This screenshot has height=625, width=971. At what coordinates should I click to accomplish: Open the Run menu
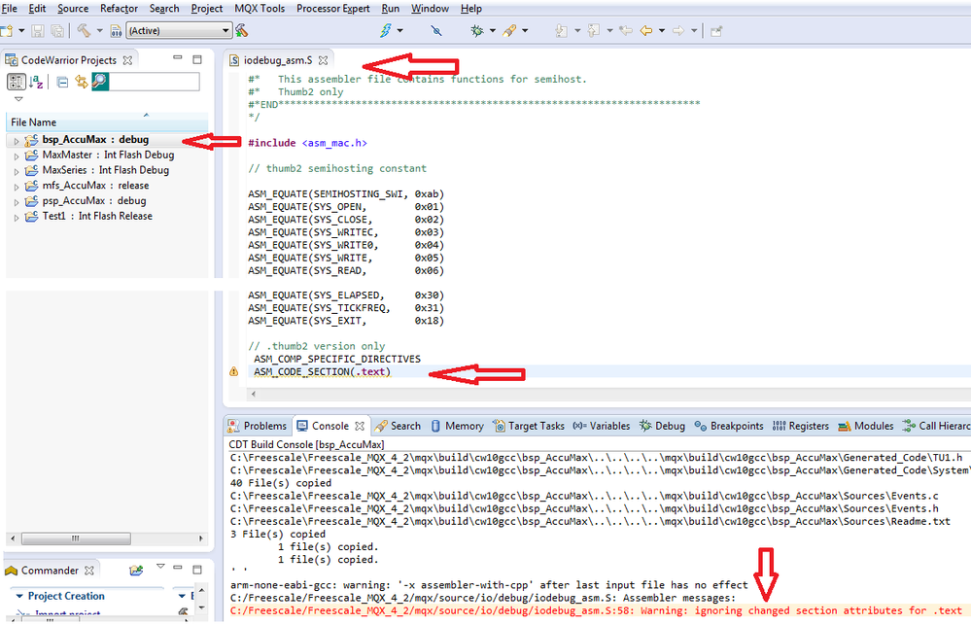pos(390,9)
